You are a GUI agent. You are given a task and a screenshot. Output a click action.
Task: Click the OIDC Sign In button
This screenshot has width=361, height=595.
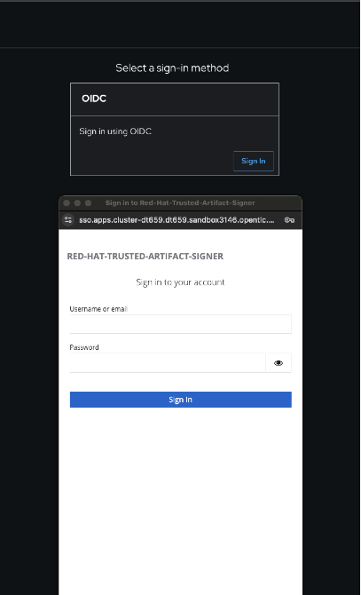254,161
